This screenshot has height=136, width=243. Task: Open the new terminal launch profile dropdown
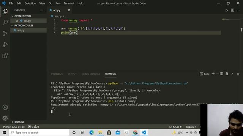[216, 74]
